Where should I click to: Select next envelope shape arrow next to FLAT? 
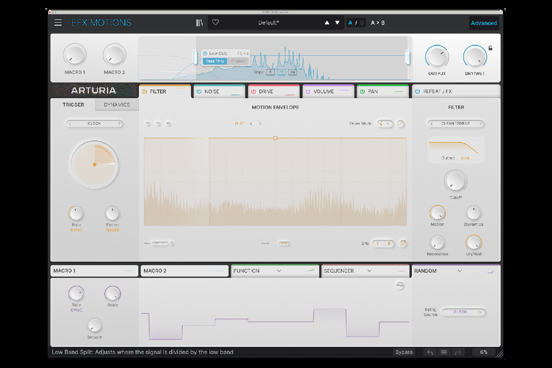click(x=260, y=124)
